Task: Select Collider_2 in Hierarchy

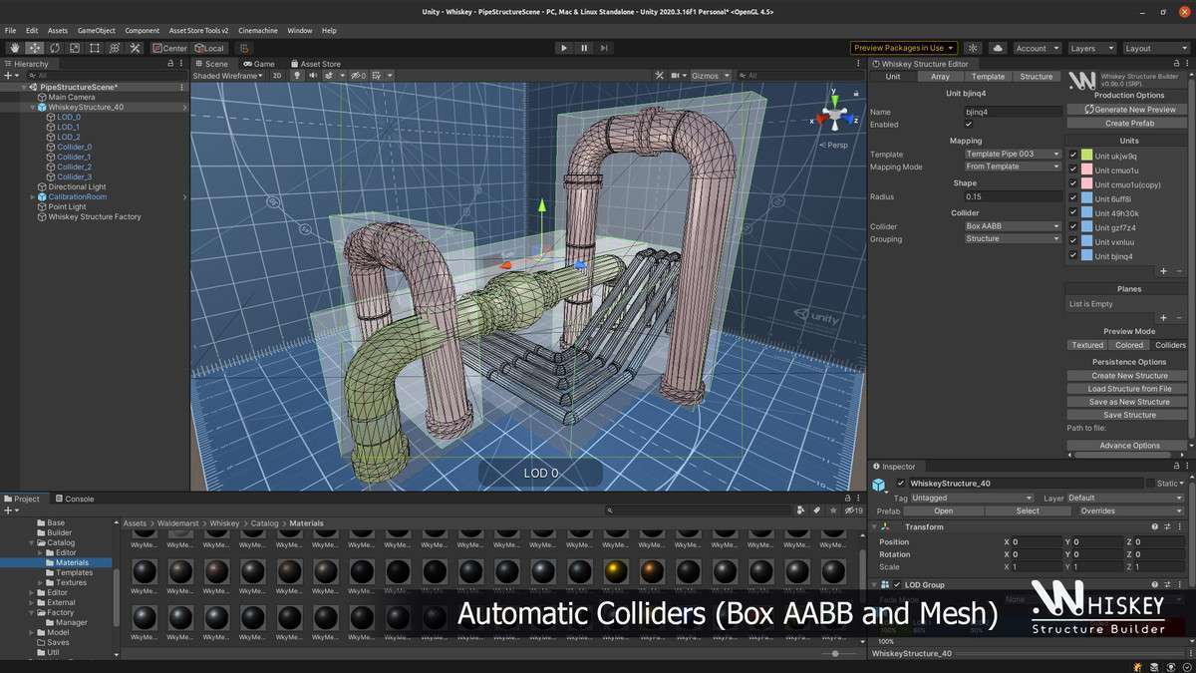Action: pos(74,167)
